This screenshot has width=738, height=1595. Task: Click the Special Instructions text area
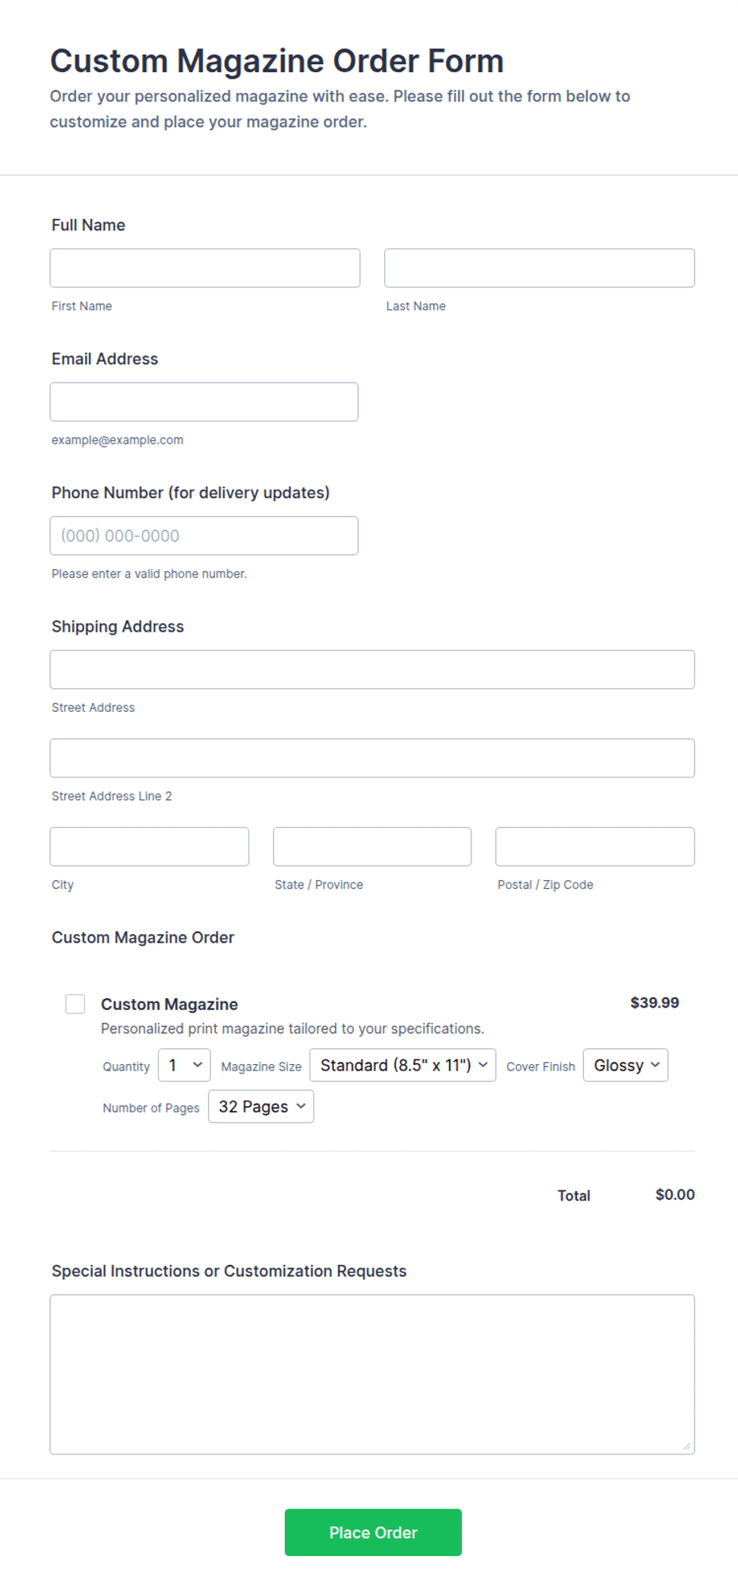(372, 1374)
